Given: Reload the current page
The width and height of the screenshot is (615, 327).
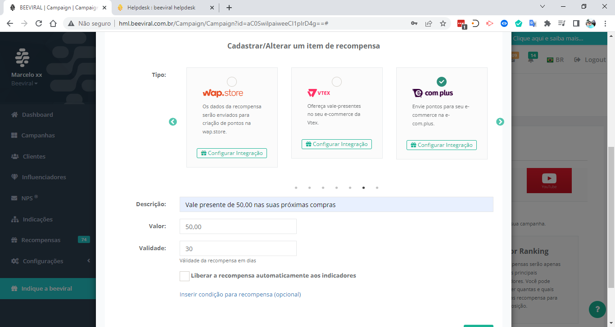Looking at the screenshot, I should tap(39, 23).
